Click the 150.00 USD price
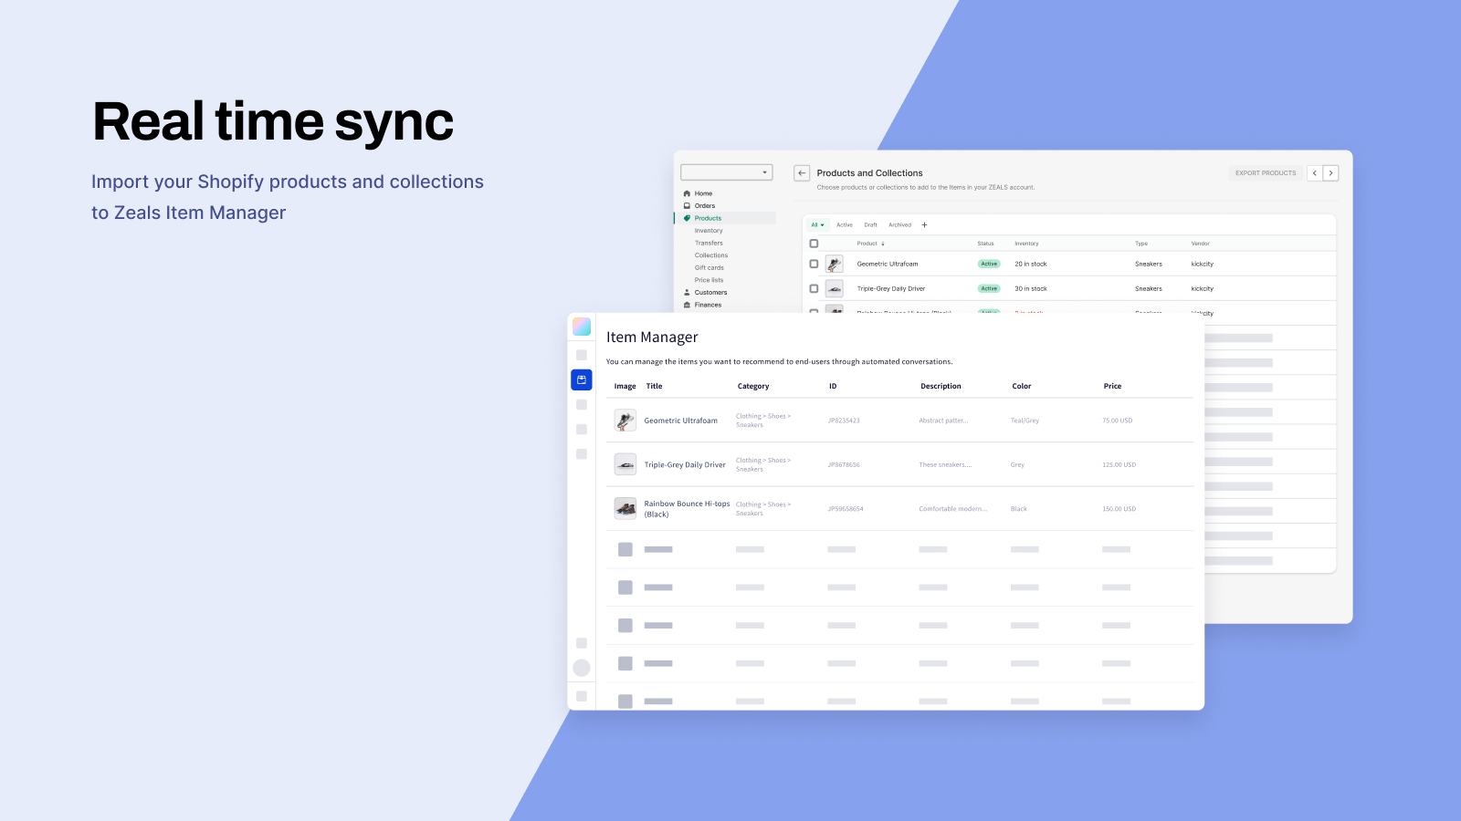The width and height of the screenshot is (1461, 821). point(1119,509)
